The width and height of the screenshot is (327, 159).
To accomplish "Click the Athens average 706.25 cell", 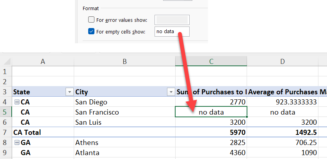I will tap(283, 142).
